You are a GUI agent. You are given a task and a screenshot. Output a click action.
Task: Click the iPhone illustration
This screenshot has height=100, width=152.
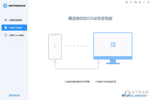coord(55,47)
